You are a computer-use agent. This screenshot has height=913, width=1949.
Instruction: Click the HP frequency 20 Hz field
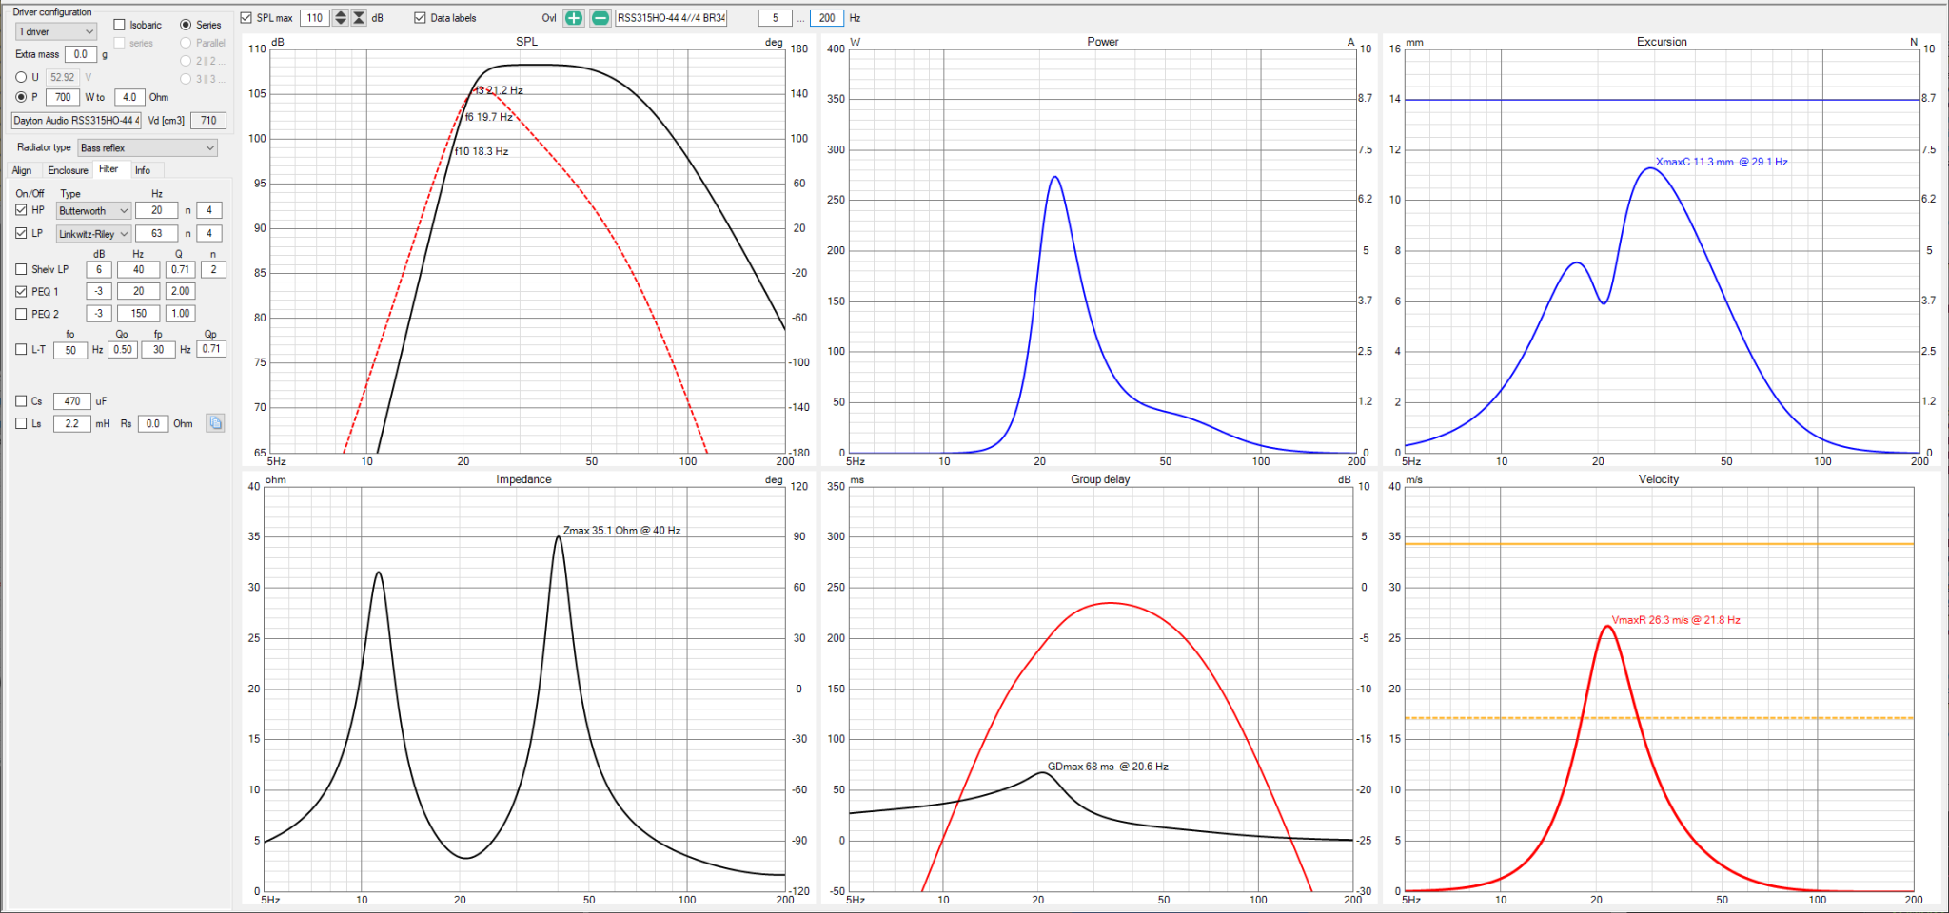pyautogui.click(x=157, y=210)
